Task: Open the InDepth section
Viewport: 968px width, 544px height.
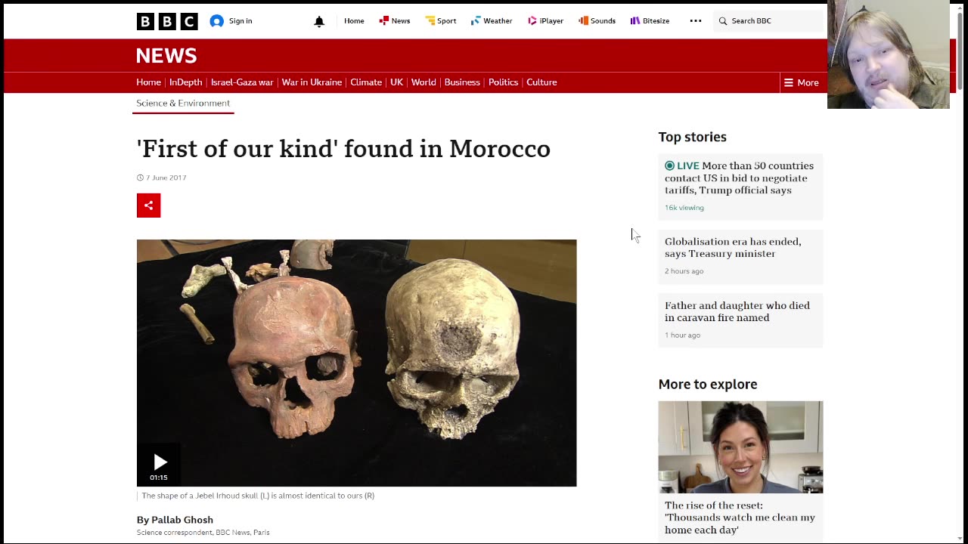Action: pos(185,82)
